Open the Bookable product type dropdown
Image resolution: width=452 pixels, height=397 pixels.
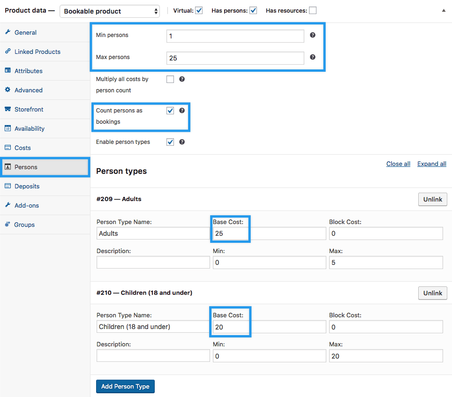(x=110, y=11)
